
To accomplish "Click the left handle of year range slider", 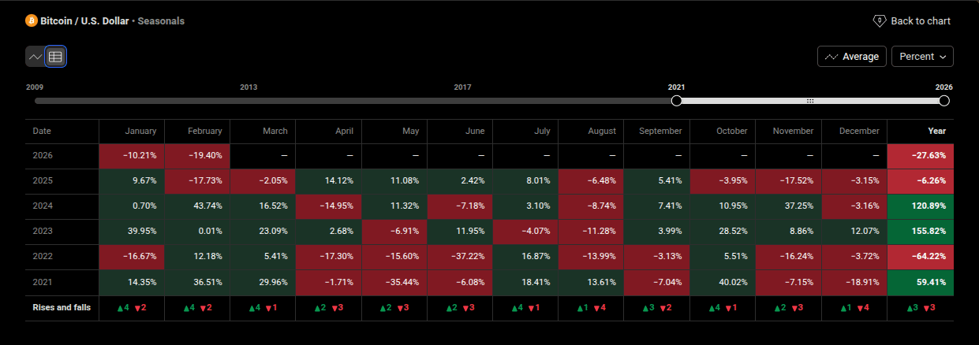I will coord(676,101).
